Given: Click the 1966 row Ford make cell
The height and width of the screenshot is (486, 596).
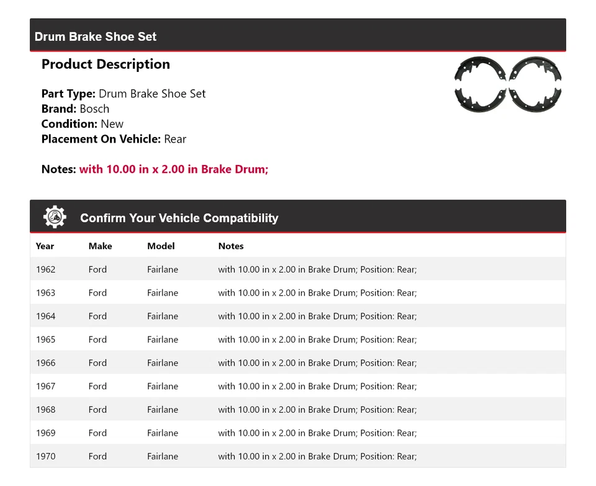Looking at the screenshot, I should (x=97, y=363).
